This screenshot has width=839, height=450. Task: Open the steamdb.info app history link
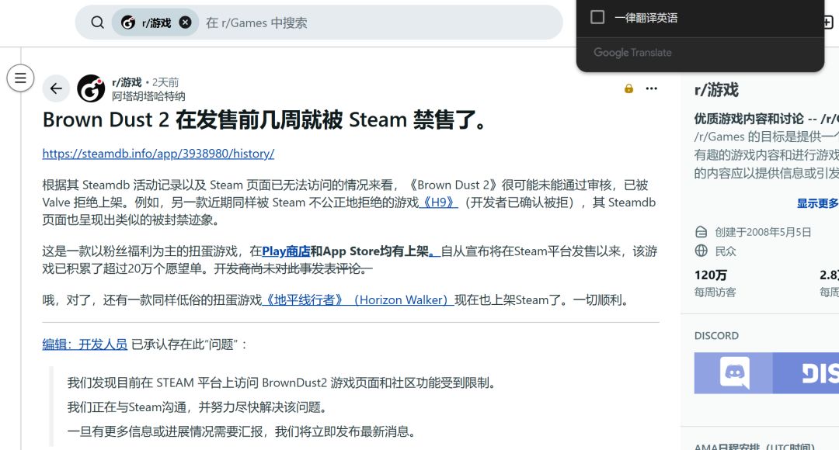[158, 154]
